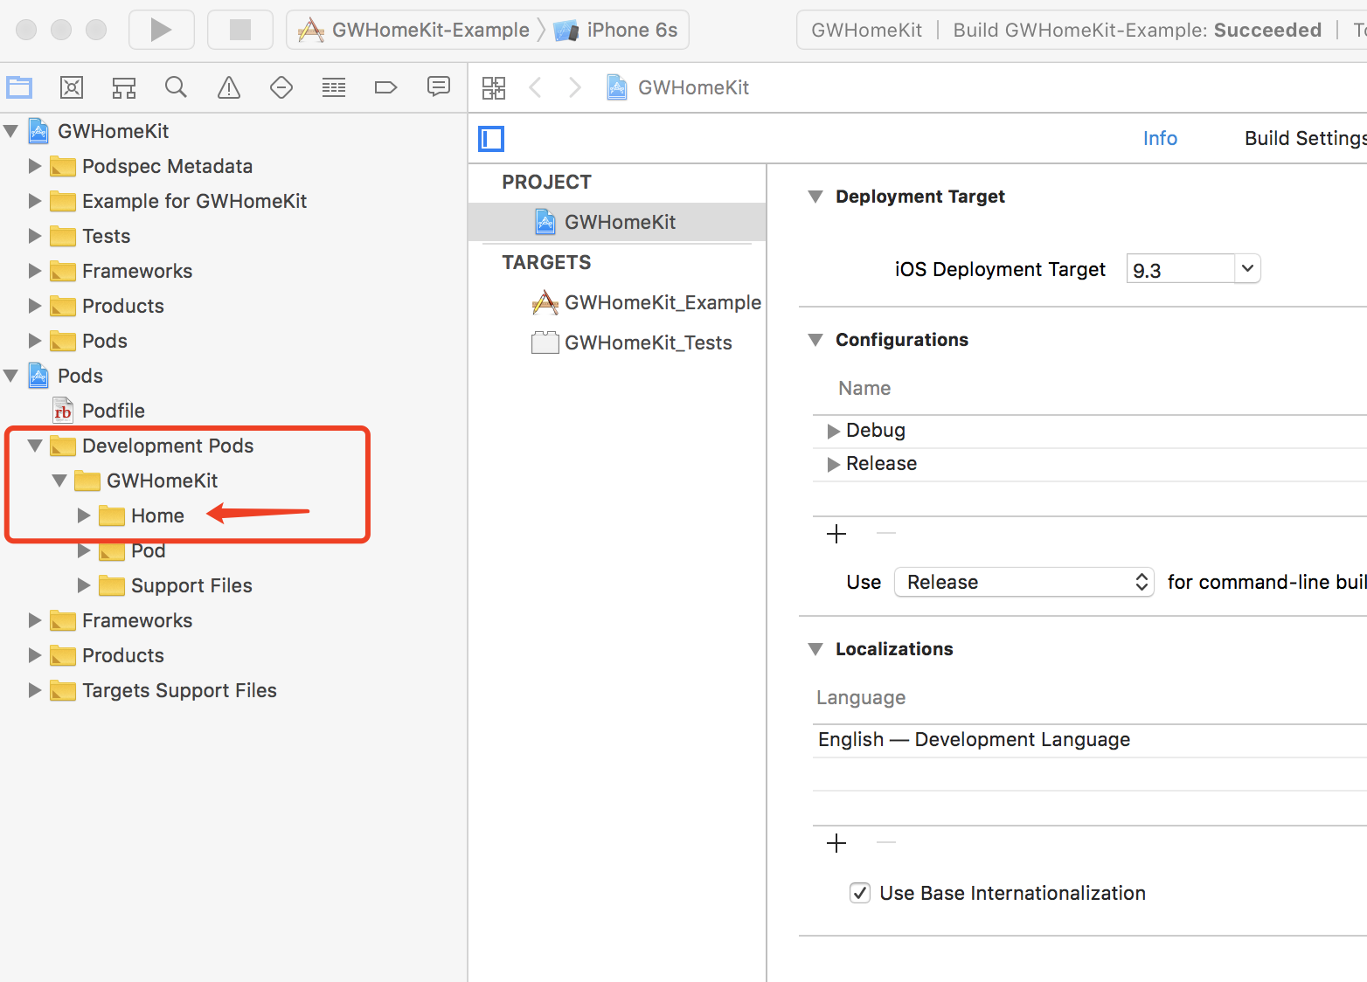This screenshot has height=982, width=1367.
Task: Show the Issue navigator warning icon
Action: (229, 87)
